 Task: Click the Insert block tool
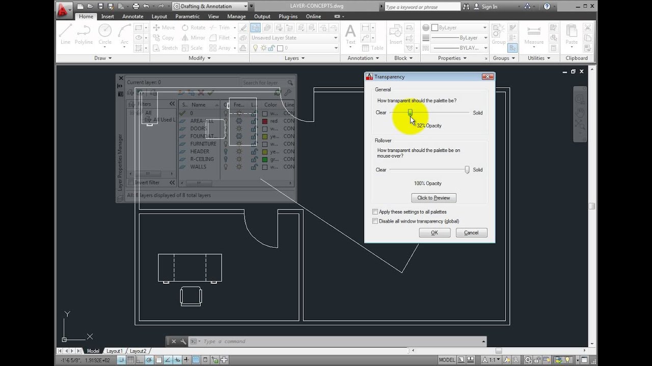tap(396, 35)
